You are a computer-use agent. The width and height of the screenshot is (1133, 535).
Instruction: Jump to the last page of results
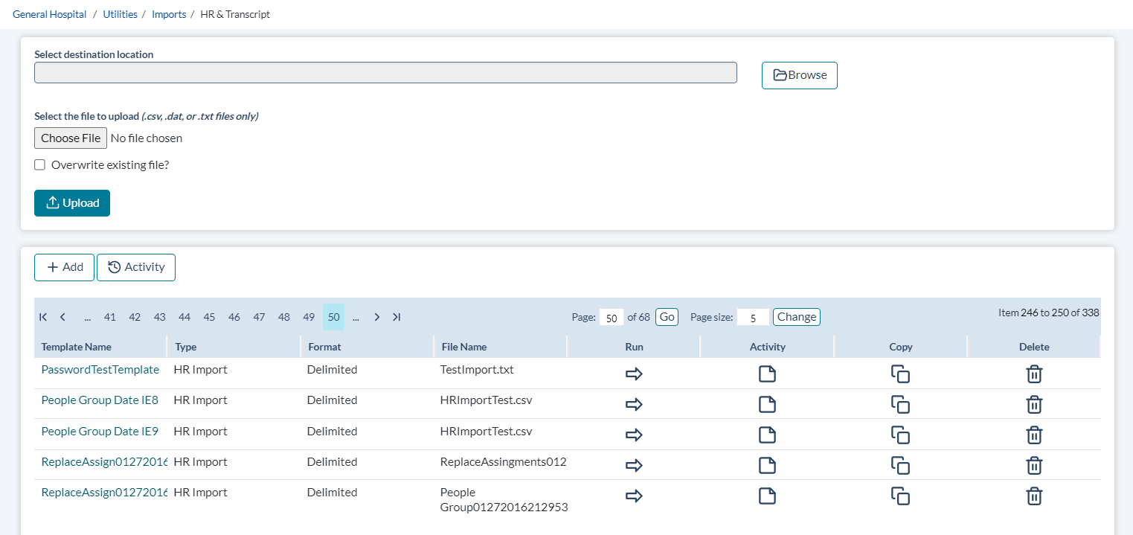click(397, 317)
